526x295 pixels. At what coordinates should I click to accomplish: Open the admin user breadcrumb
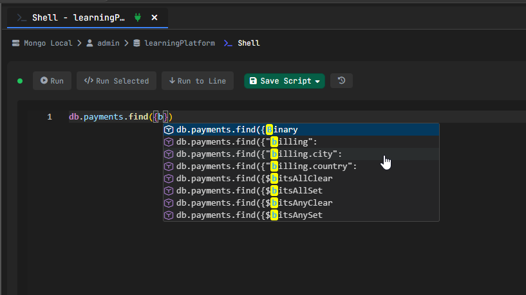click(x=108, y=43)
